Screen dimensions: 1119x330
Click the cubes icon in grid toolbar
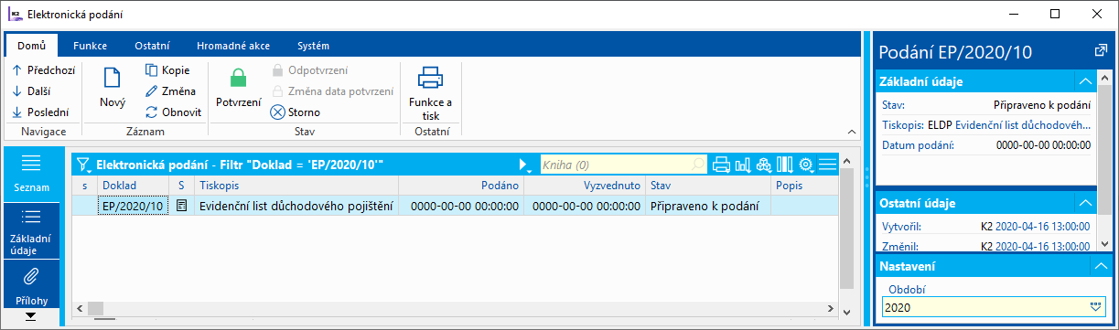pos(764,165)
